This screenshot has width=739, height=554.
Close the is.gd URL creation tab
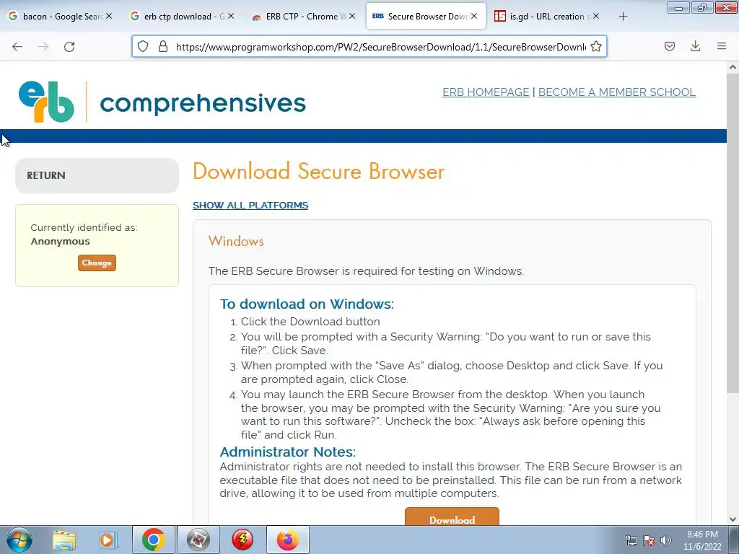[x=595, y=16]
